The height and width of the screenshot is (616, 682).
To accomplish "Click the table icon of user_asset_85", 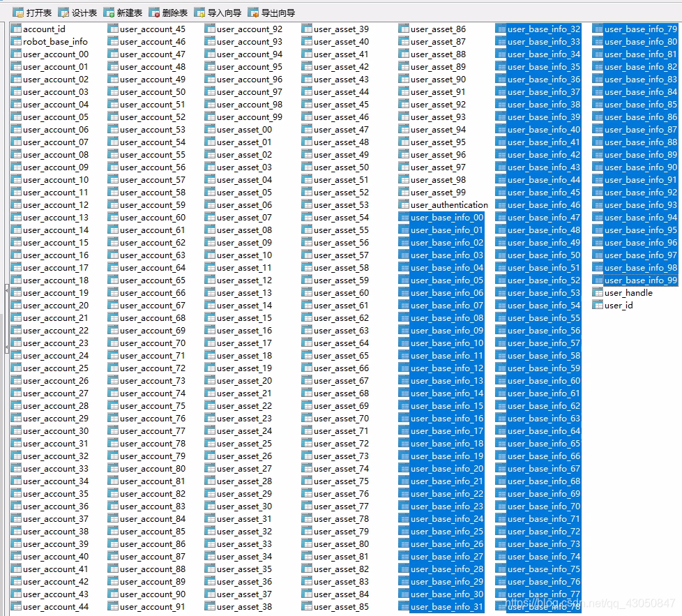I will (307, 607).
